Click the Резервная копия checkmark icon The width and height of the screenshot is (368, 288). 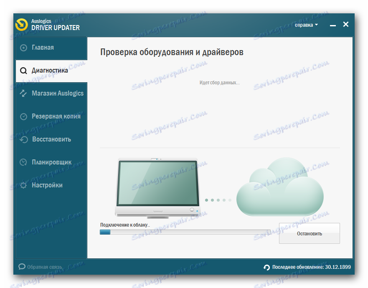23,116
